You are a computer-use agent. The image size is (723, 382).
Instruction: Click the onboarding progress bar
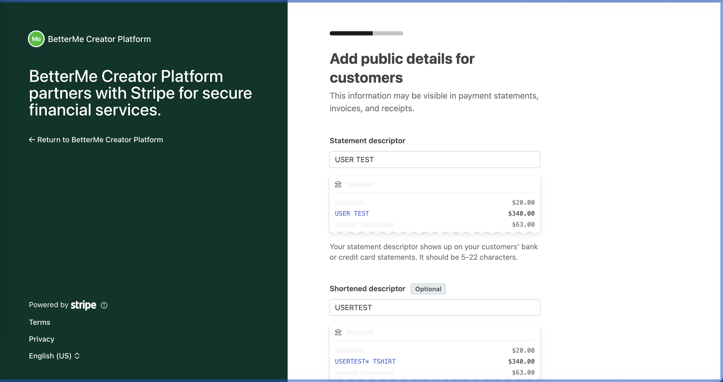(366, 33)
